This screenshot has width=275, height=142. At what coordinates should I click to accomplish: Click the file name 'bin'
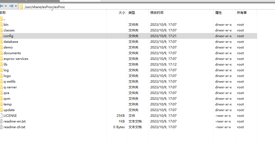point(6,24)
